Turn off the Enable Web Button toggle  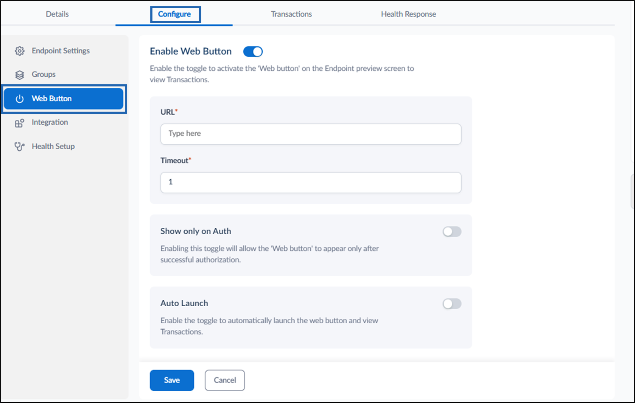253,51
